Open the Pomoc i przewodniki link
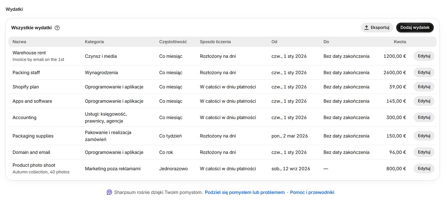Image resolution: width=446 pixels, height=204 pixels. pyautogui.click(x=312, y=192)
